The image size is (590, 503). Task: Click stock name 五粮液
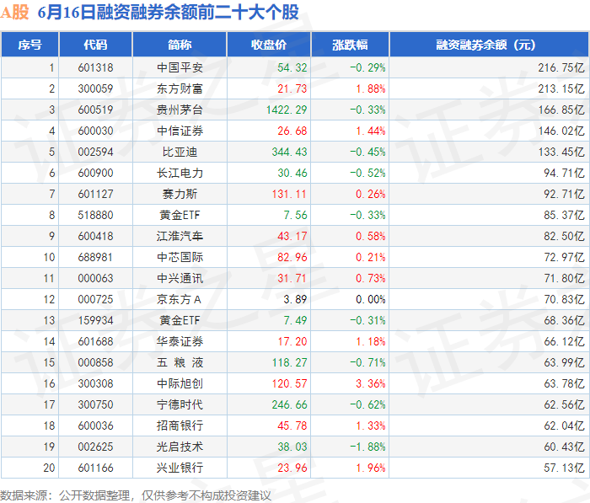tap(180, 362)
